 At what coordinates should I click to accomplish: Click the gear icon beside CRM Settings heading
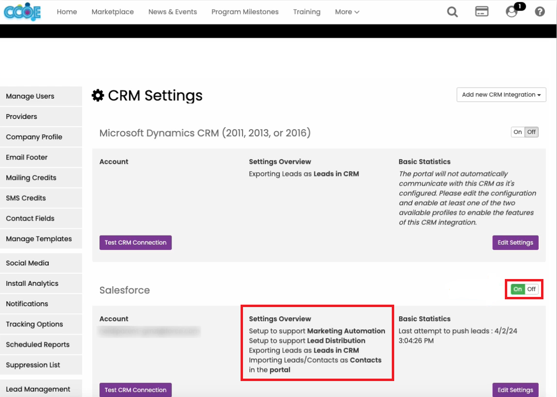[98, 95]
